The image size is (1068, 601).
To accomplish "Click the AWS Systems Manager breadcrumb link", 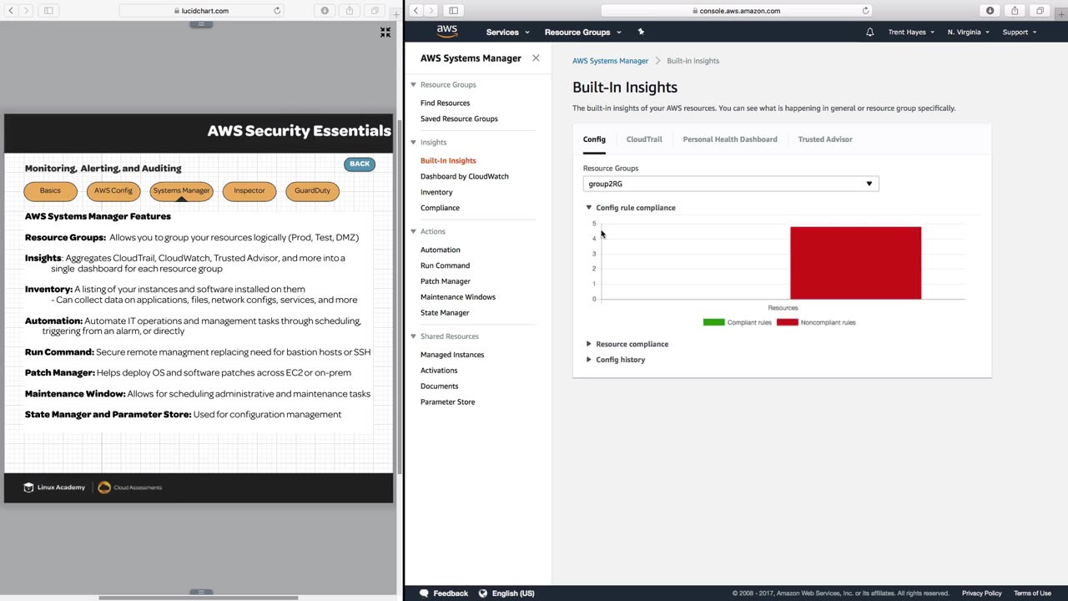I will tap(610, 61).
